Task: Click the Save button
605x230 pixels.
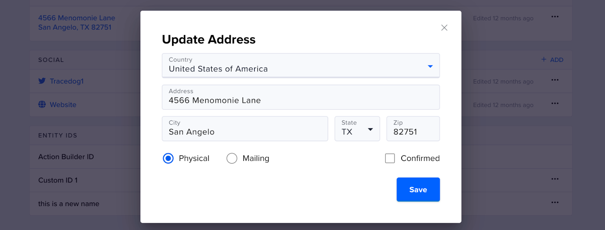Action: click(418, 189)
